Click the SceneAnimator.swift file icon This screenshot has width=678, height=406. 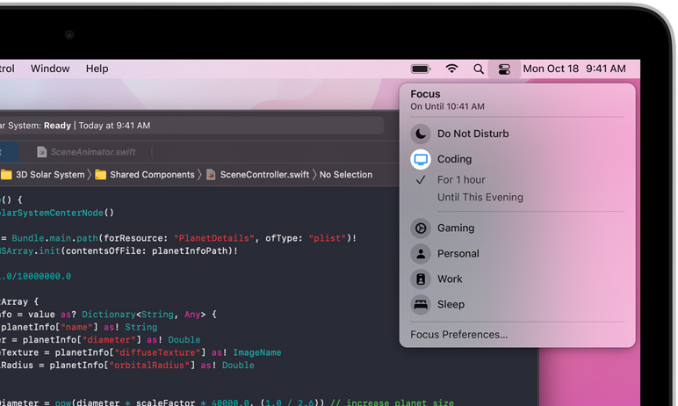(x=41, y=152)
